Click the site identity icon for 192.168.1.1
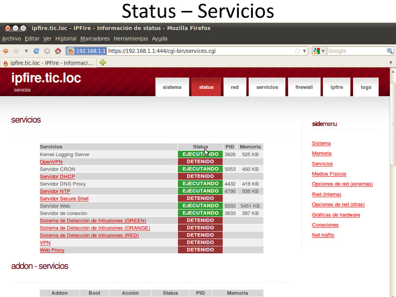 (x=71, y=51)
